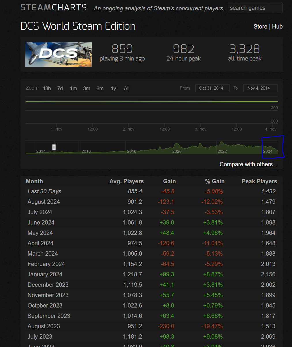
Task: Grab the navigator range handle near 2014
Action: pyautogui.click(x=54, y=147)
